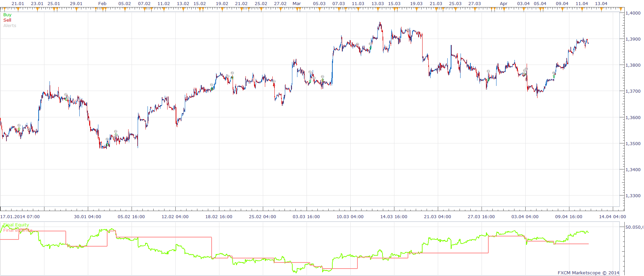The height and width of the screenshot is (276, 644).
Task: Click the grey Alerts legend label
Action: click(9, 26)
